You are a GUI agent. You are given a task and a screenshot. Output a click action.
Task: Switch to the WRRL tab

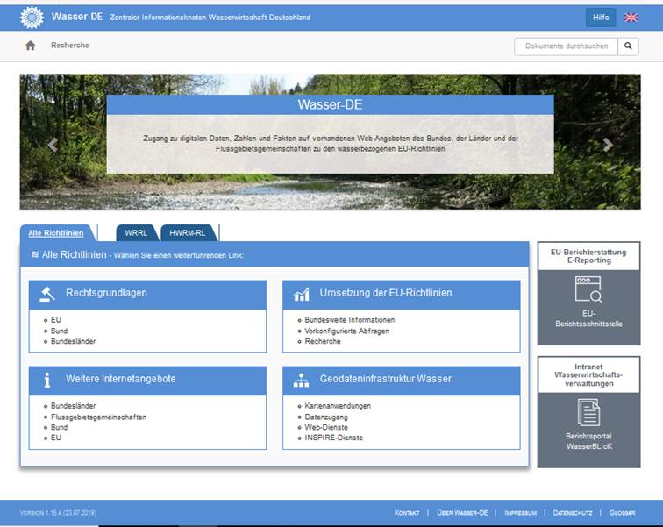coord(136,233)
